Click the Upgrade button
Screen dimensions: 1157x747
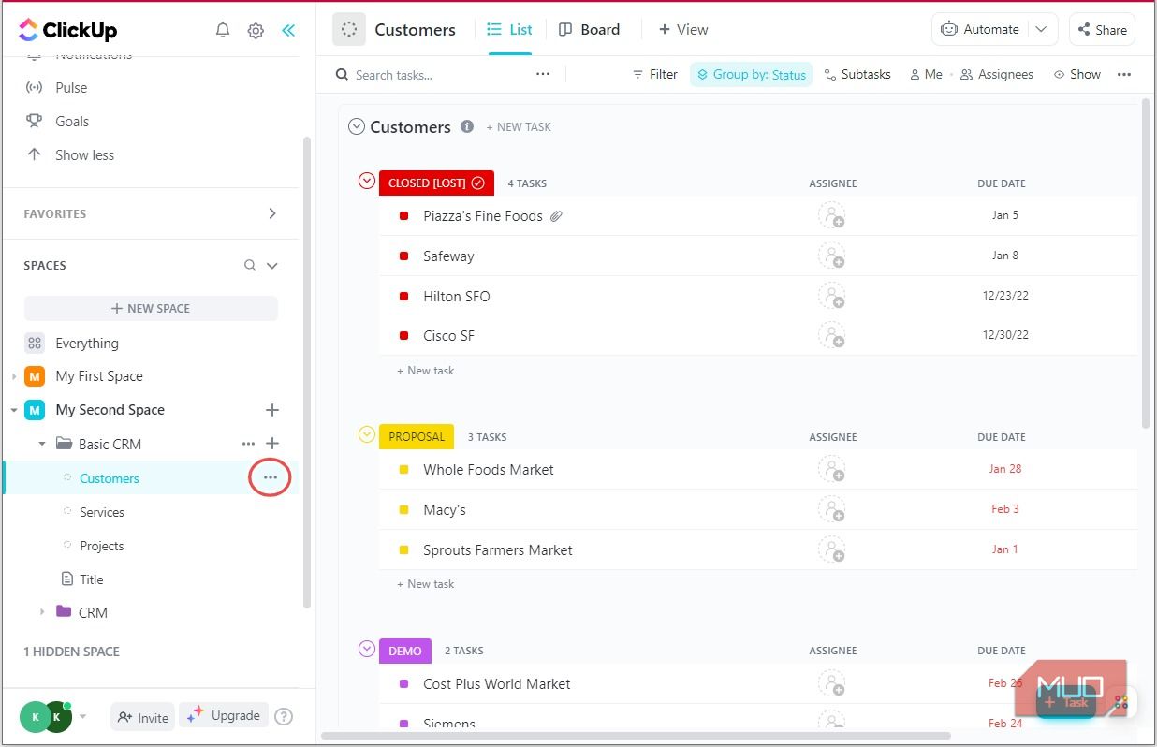point(224,716)
